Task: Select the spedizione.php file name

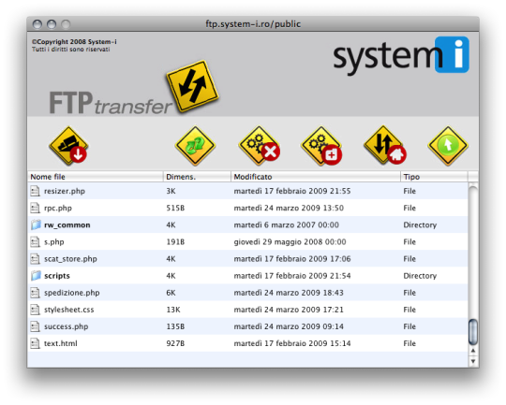Action: coord(71,293)
